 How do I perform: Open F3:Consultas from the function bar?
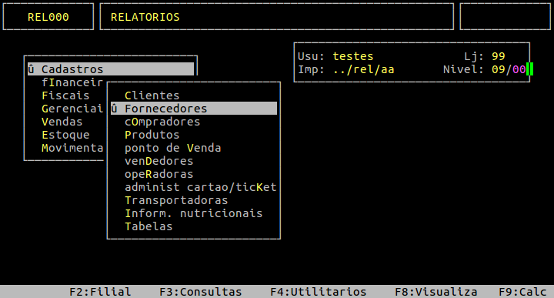point(200,292)
